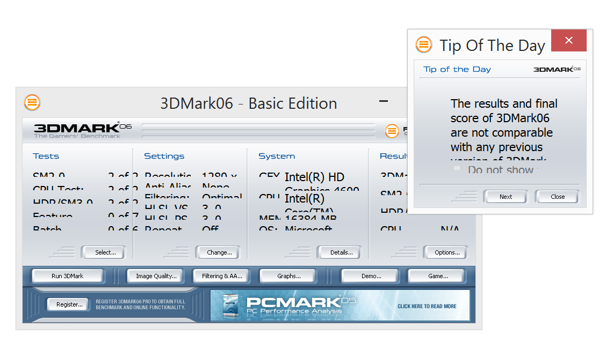Click the System section heading
Viewport: 606px width, 358px height.
277,156
